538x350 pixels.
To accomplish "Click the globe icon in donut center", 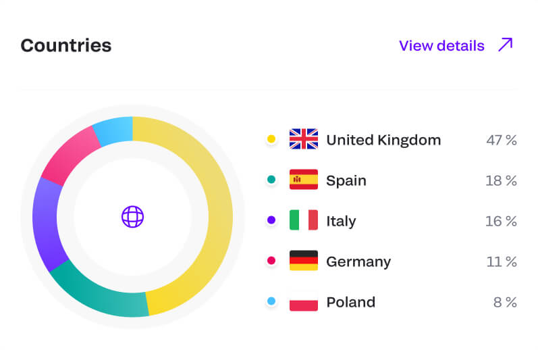I will point(132,217).
